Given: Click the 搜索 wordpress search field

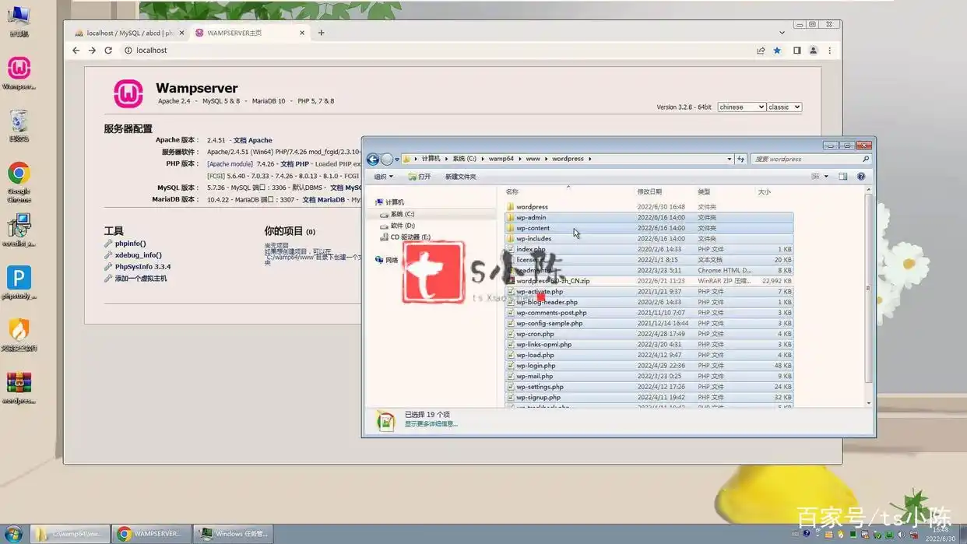Looking at the screenshot, I should click(x=806, y=159).
